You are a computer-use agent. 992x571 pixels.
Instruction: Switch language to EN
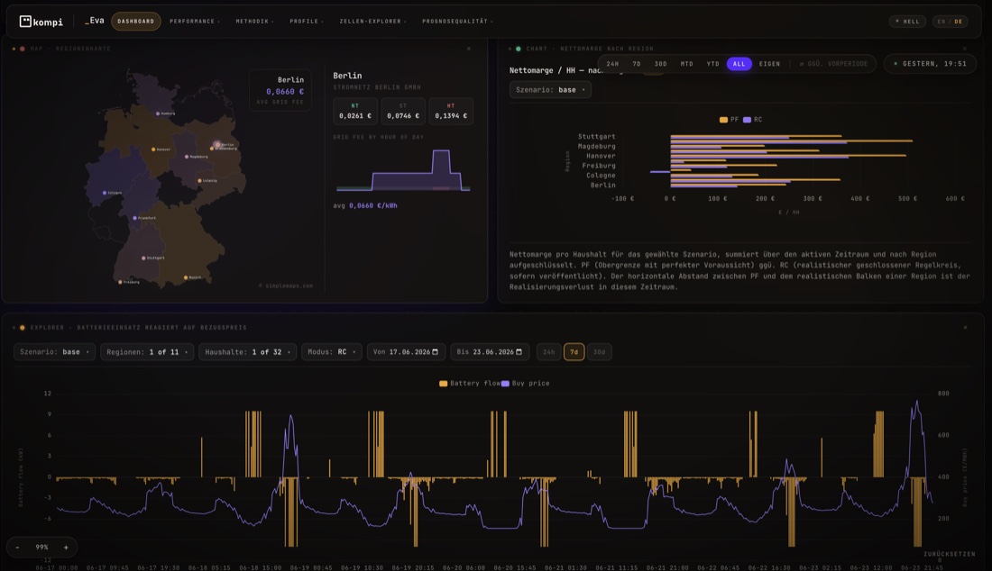pos(941,22)
